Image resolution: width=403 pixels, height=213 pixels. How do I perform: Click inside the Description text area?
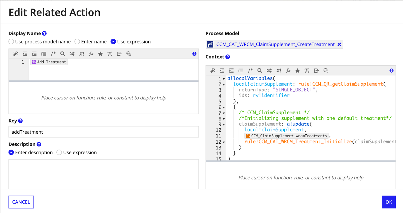tap(104, 174)
